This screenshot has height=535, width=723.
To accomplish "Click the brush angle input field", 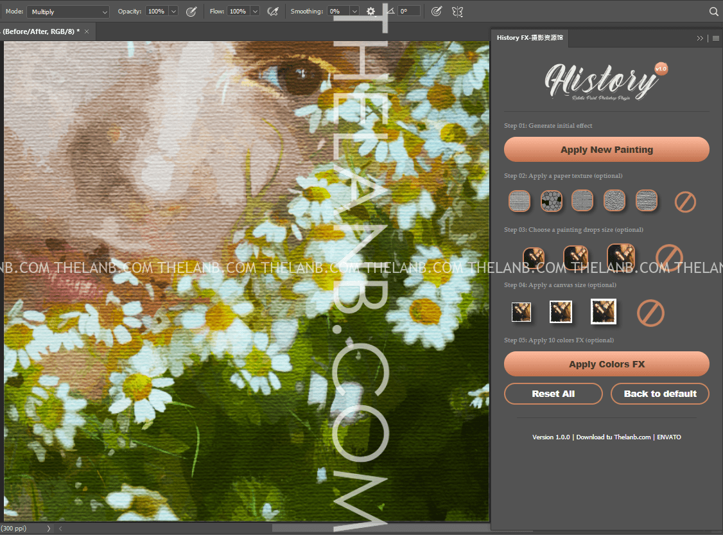I will click(409, 12).
